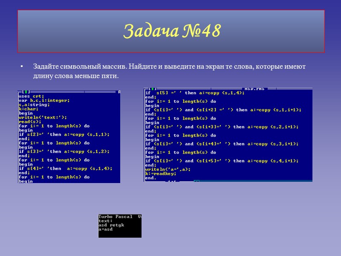
Task: Click the line 'var b,c,i:integer;'
Action: pyautogui.click(x=44, y=100)
